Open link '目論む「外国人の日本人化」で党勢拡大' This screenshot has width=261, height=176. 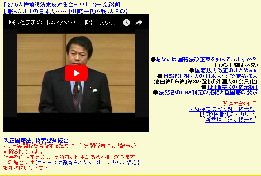click(210, 76)
